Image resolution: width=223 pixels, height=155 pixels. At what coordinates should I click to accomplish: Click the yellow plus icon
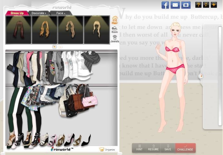(x=214, y=5)
